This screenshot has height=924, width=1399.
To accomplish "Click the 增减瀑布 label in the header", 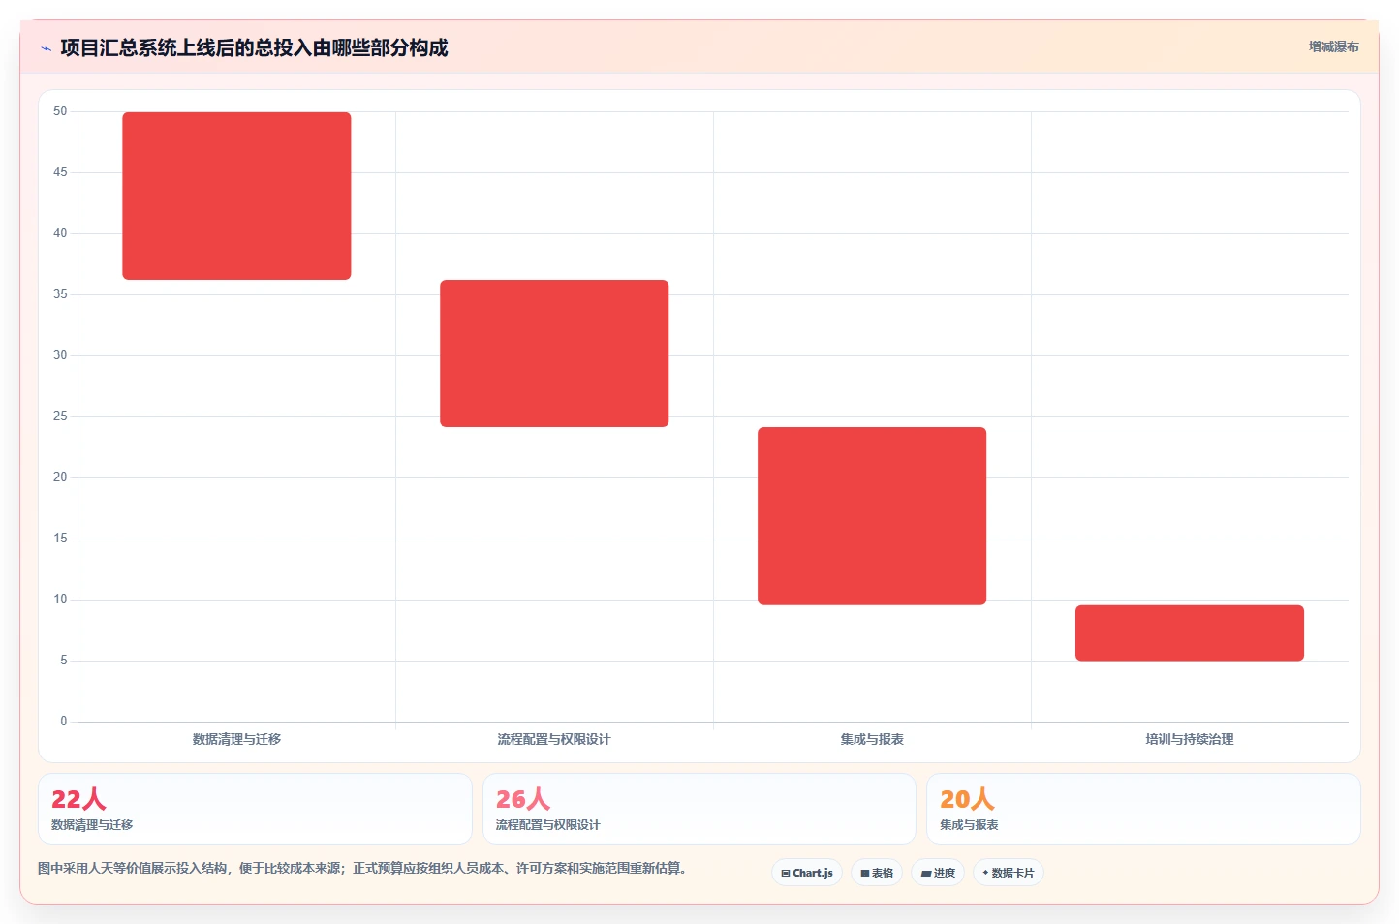I will pyautogui.click(x=1333, y=46).
